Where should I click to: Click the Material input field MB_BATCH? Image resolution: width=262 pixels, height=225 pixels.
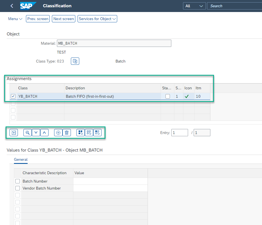tap(114, 44)
